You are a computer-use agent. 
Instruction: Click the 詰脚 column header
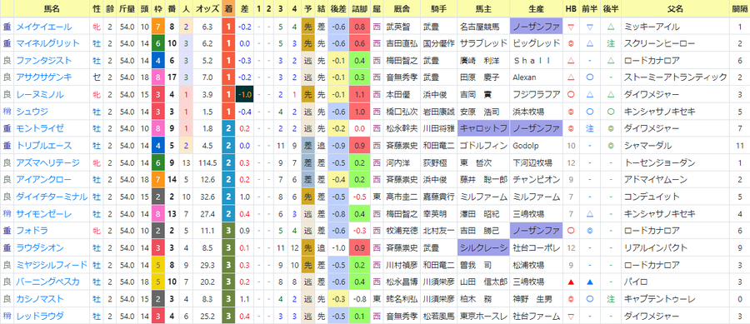coord(360,9)
